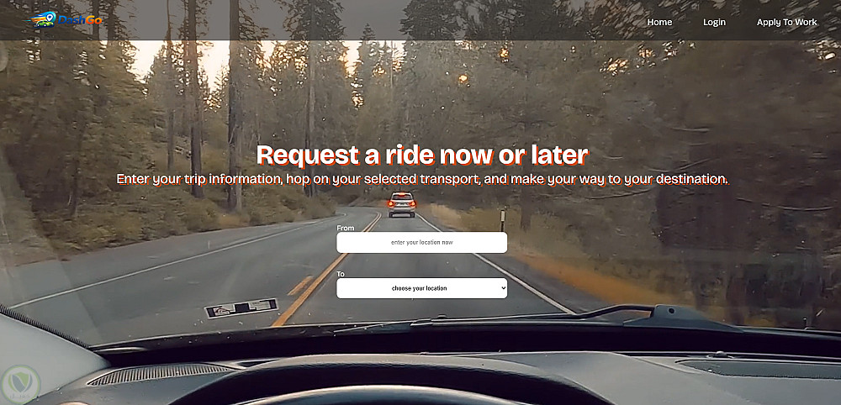
Task: Click the 'Request a ride now or later' heading
Action: [x=423, y=155]
